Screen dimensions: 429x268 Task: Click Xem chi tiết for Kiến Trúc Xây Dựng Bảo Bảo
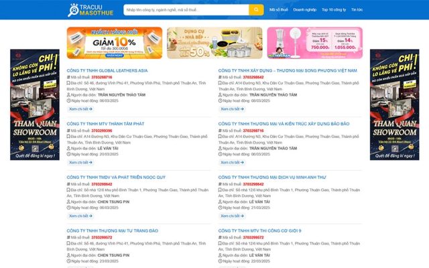pos(232,162)
